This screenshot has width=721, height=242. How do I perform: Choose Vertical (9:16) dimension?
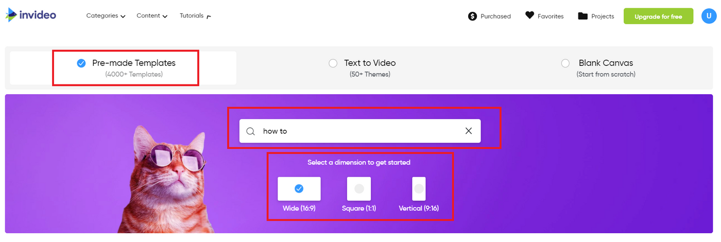click(x=419, y=189)
